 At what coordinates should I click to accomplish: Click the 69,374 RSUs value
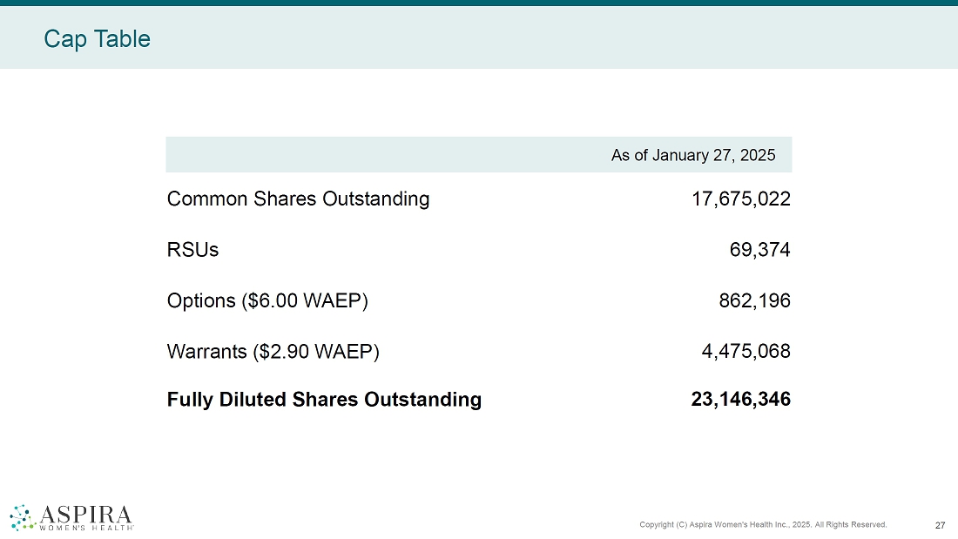pos(759,250)
